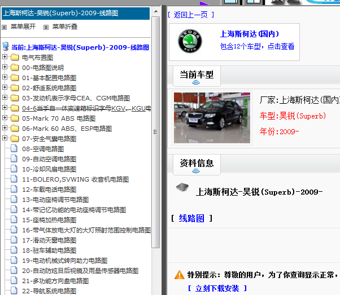Expand the 05-Mark 70 ABS folder node
This screenshot has width=340, height=295.
pyautogui.click(x=5, y=118)
